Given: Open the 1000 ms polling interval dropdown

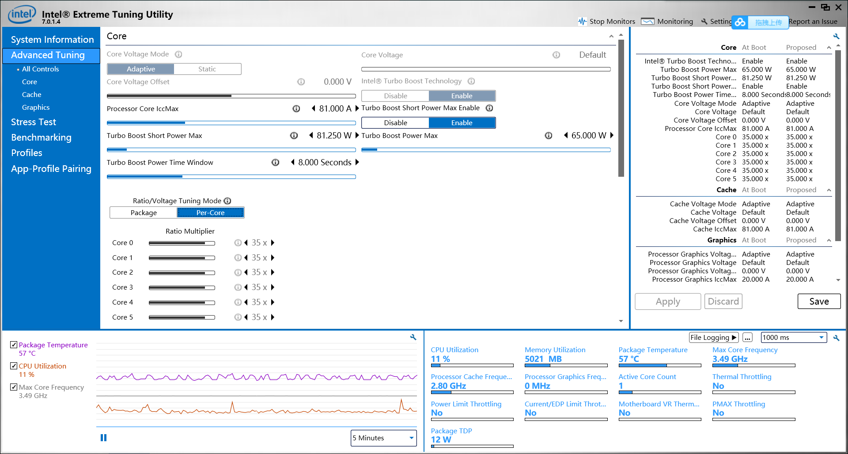Looking at the screenshot, I should tap(794, 337).
